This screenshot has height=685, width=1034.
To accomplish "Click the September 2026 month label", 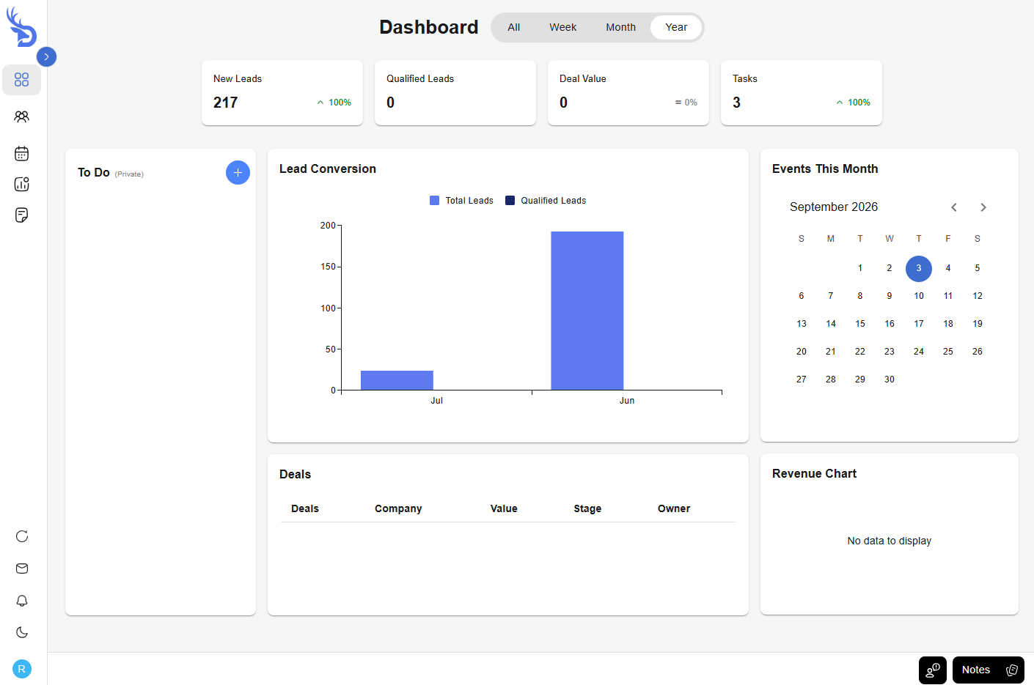I will (x=834, y=207).
